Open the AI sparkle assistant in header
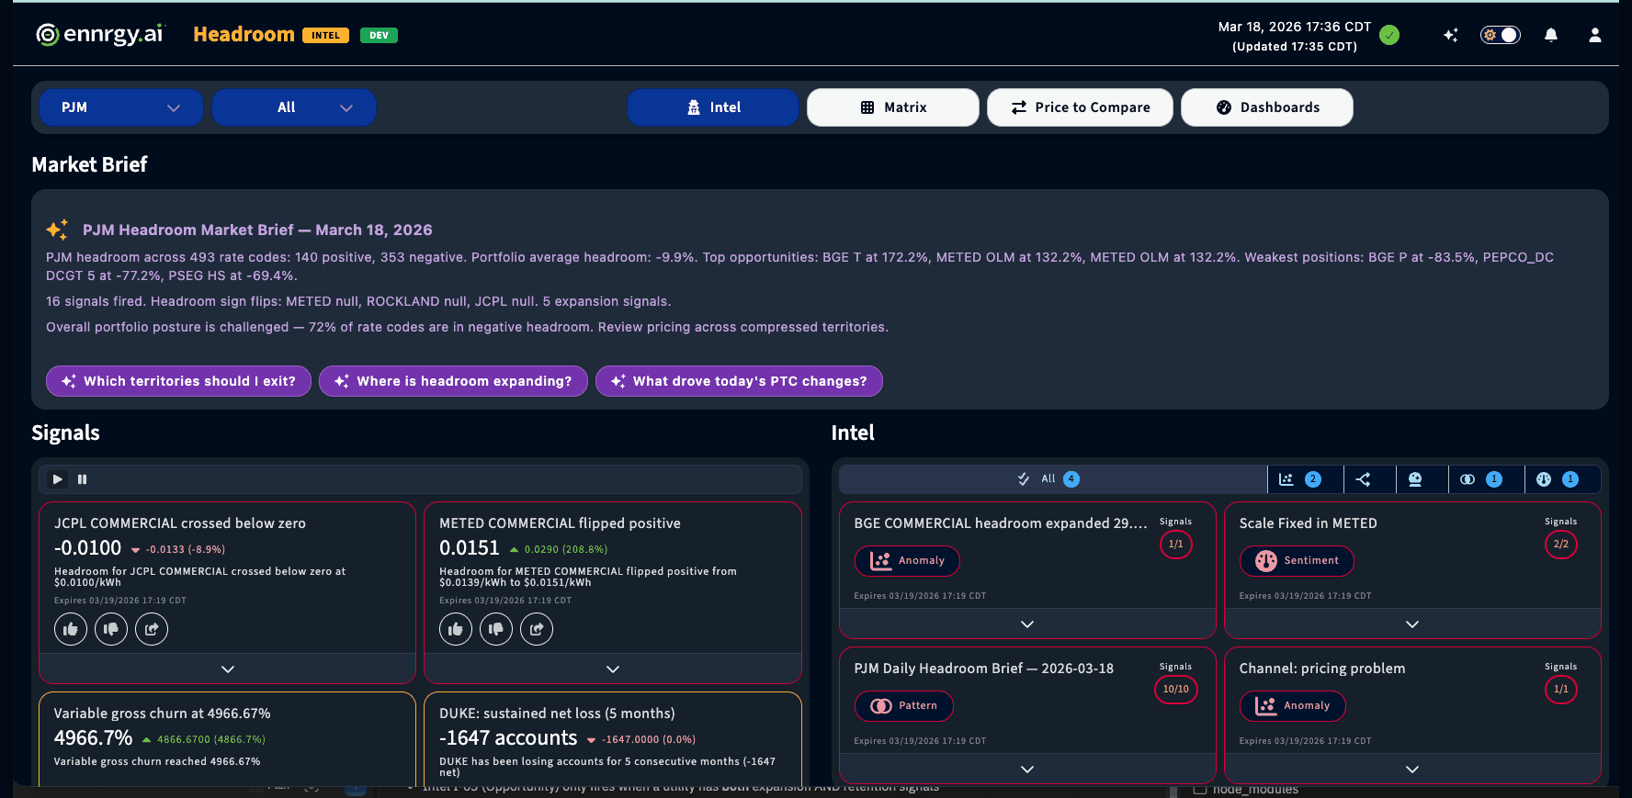Viewport: 1632px width, 798px height. [1450, 35]
